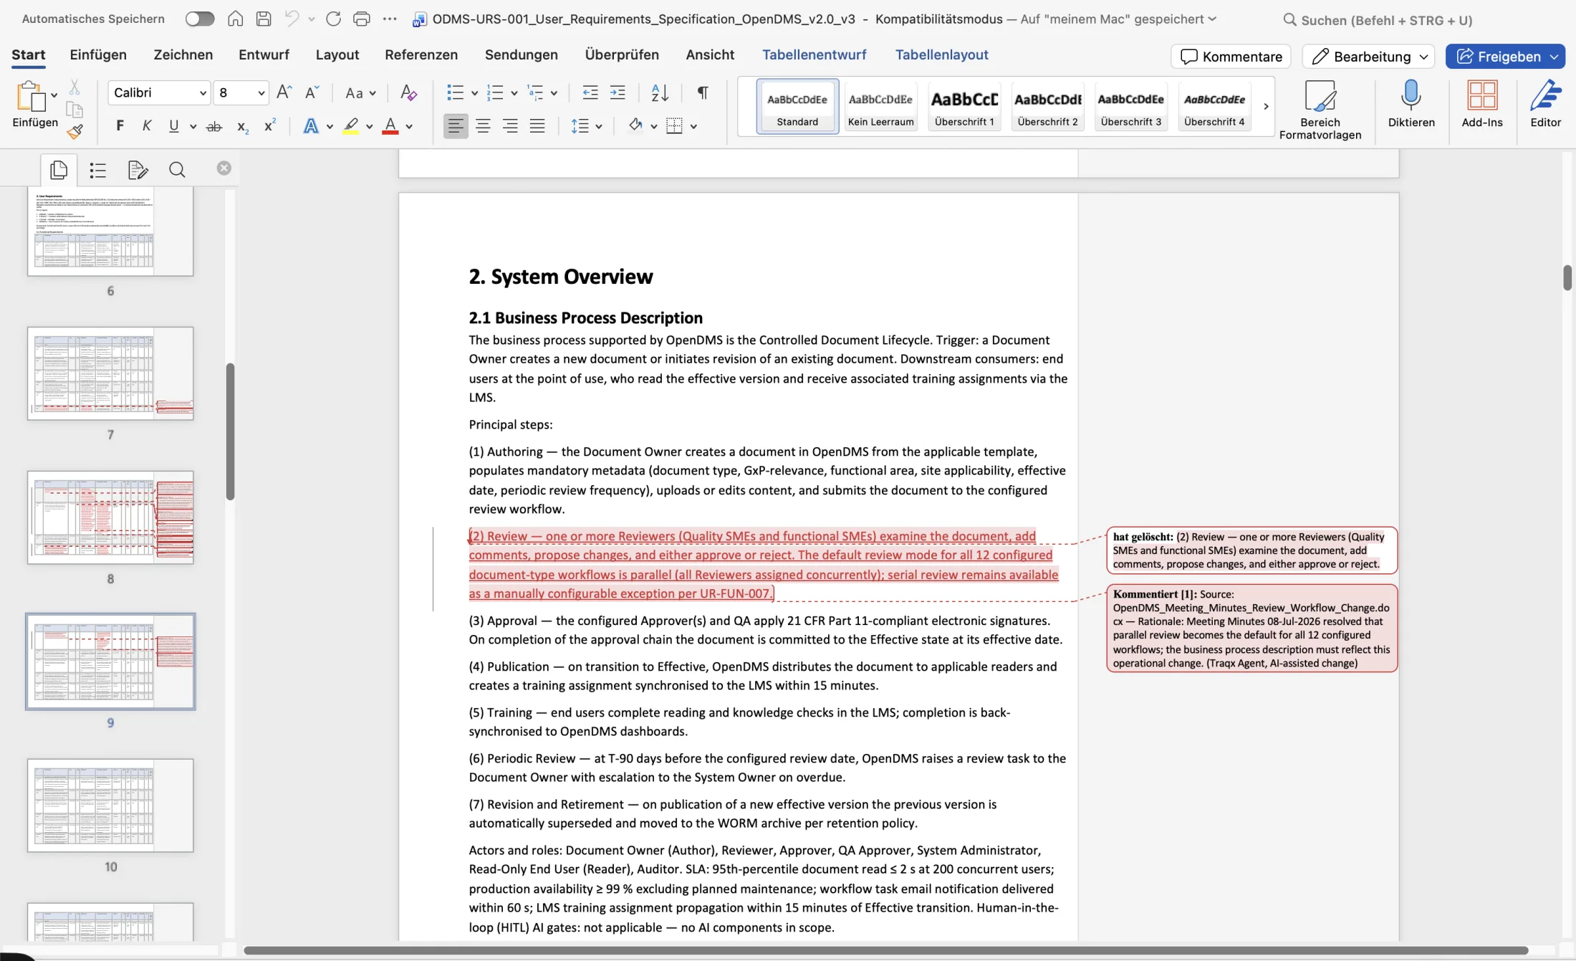Open the Bereich Formatvorlagen pane
The width and height of the screenshot is (1576, 961).
[x=1320, y=110]
